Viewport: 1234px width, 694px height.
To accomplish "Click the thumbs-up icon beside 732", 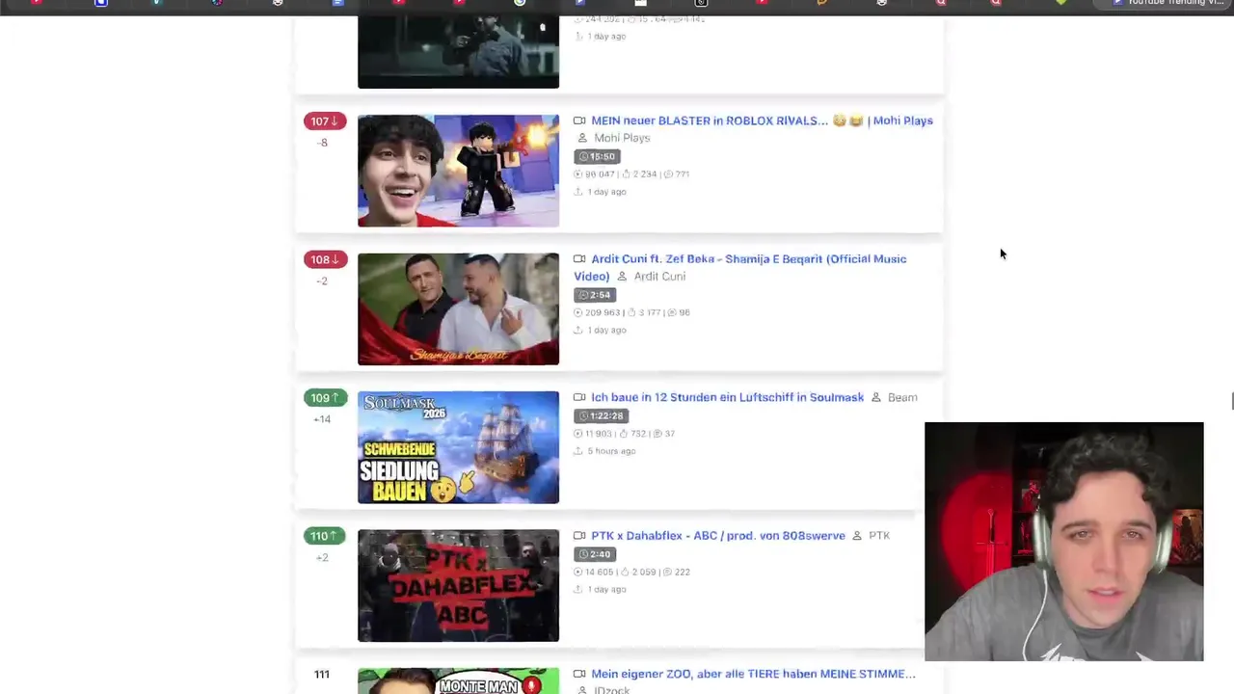I will (624, 434).
